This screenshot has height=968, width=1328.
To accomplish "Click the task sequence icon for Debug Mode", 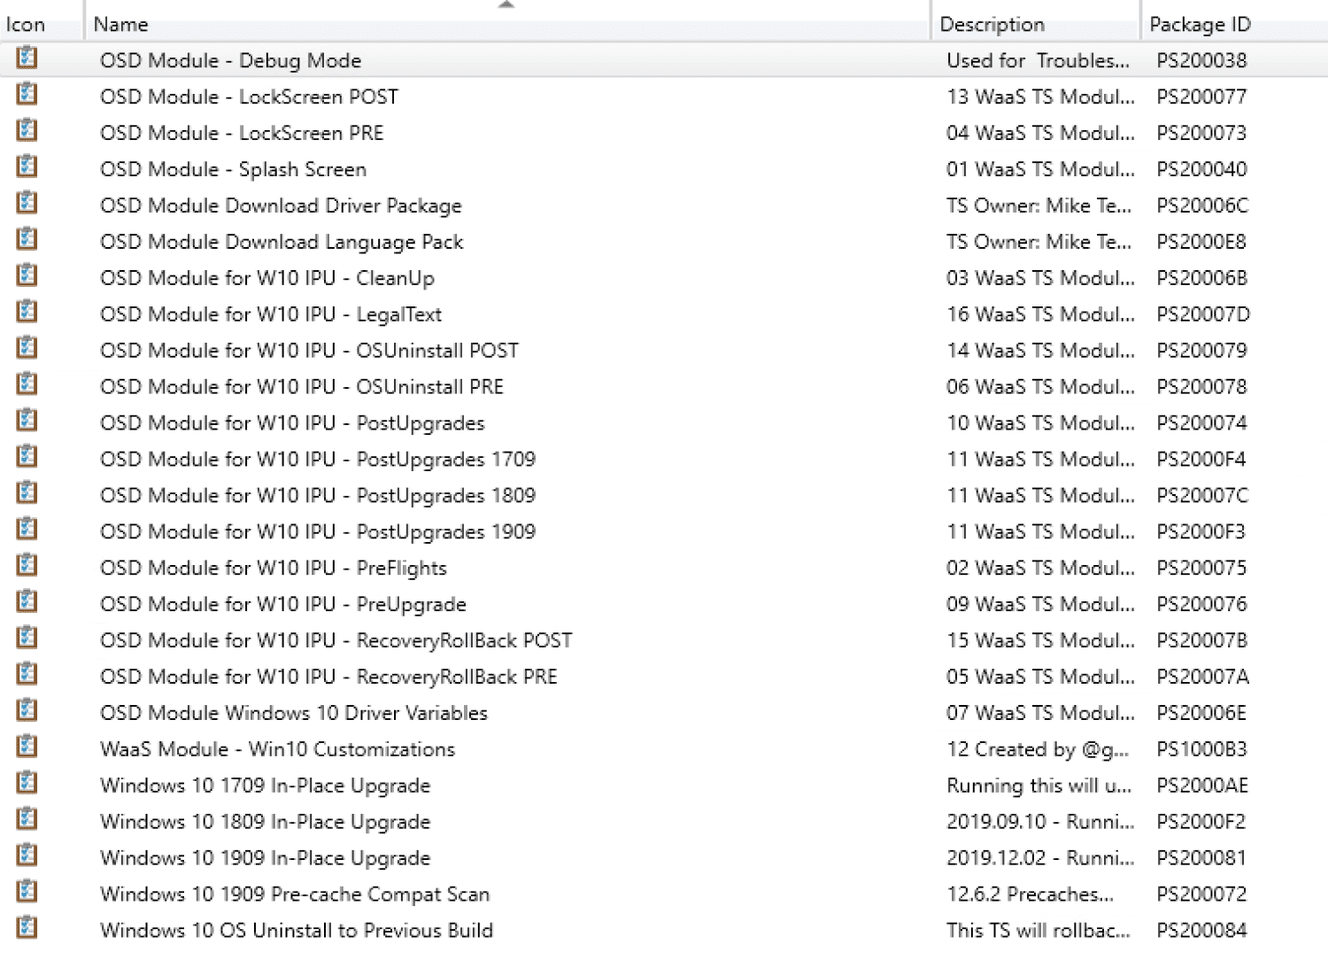I will point(27,58).
